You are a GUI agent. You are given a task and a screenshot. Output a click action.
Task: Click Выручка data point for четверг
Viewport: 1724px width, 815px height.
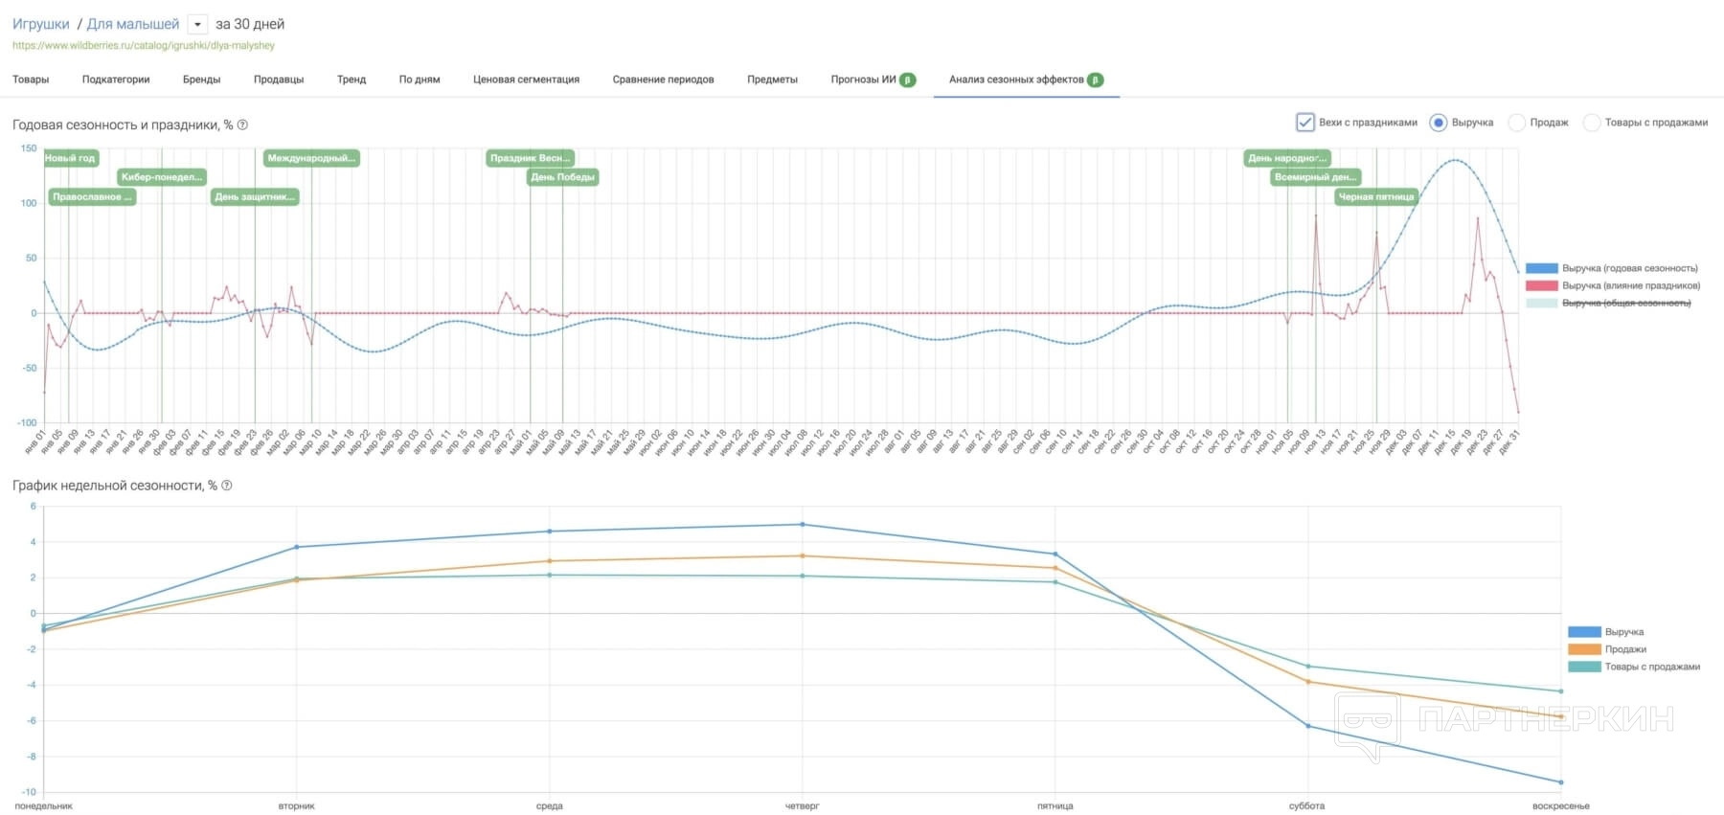click(x=803, y=524)
